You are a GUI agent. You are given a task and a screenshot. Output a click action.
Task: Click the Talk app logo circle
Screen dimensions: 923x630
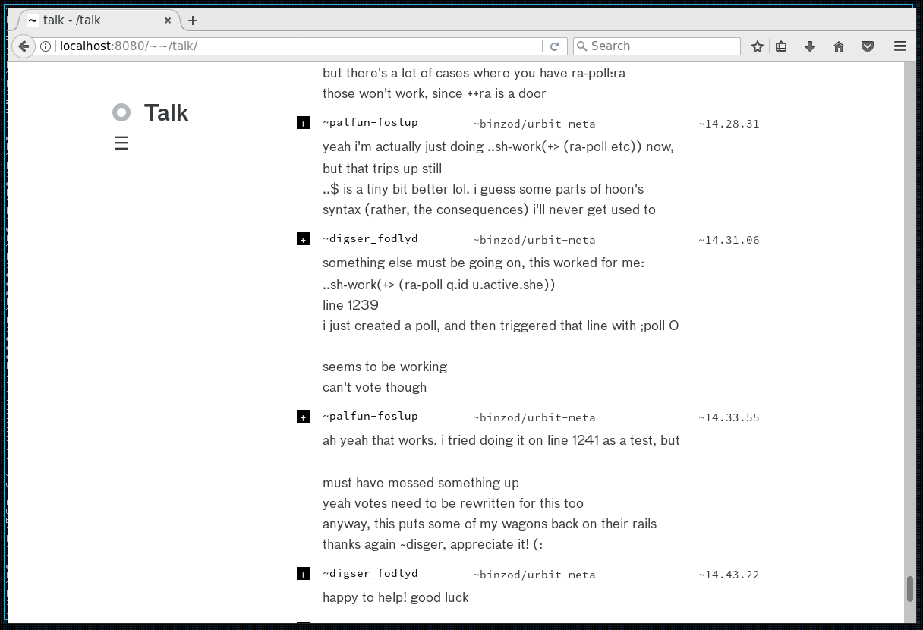[x=121, y=112]
